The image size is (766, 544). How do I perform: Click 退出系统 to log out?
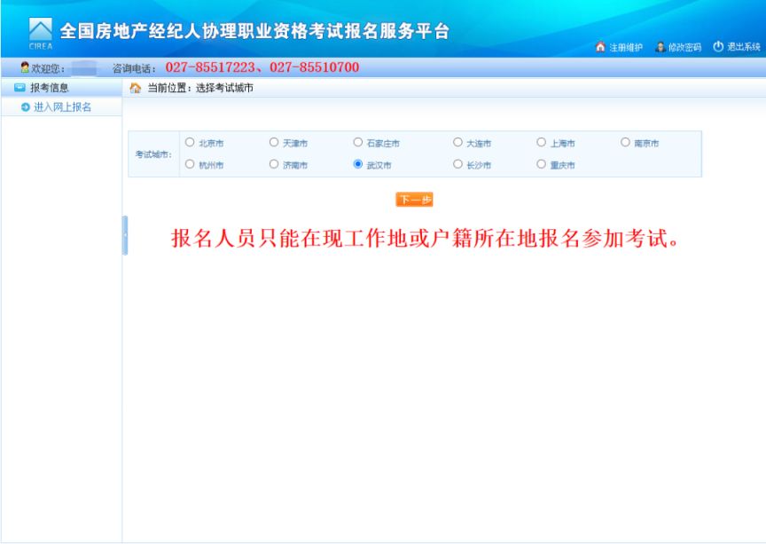[744, 47]
